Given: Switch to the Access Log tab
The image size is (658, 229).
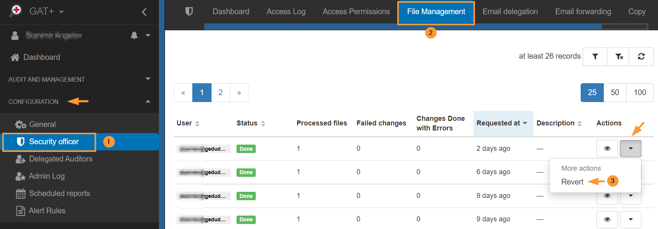Looking at the screenshot, I should [x=286, y=12].
